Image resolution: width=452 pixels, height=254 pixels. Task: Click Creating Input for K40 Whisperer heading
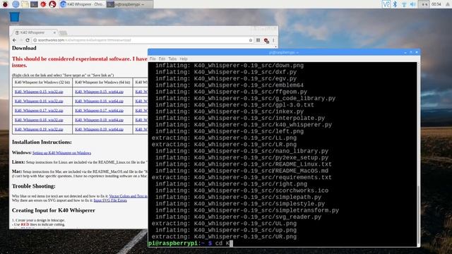click(x=54, y=210)
